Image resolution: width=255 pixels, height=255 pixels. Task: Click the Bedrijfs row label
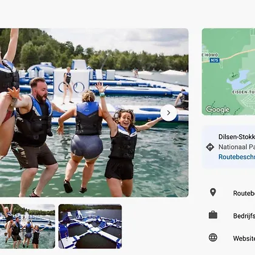click(x=244, y=216)
